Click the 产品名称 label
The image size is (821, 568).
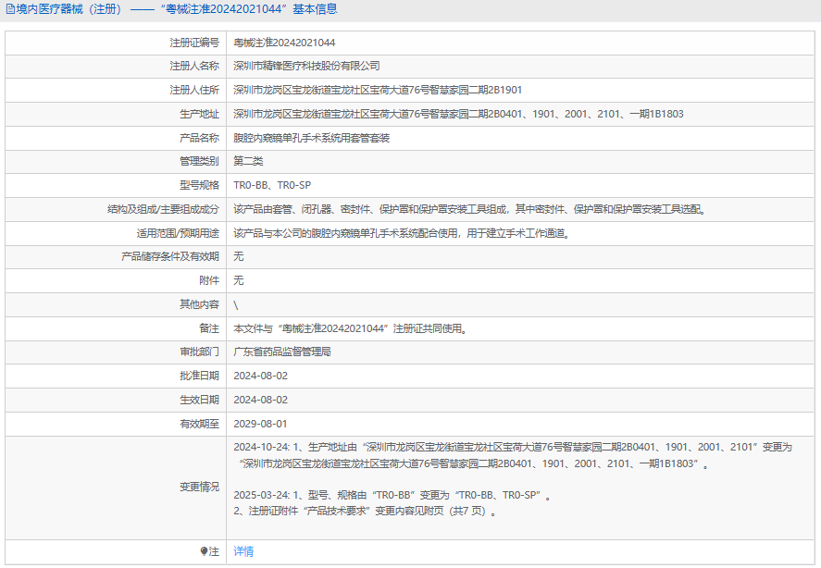[200, 138]
